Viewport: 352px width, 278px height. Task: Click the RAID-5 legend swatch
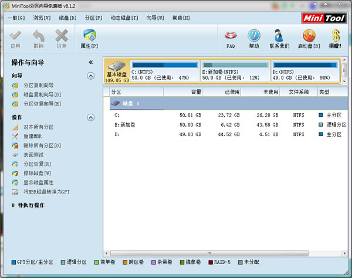coord(211,262)
